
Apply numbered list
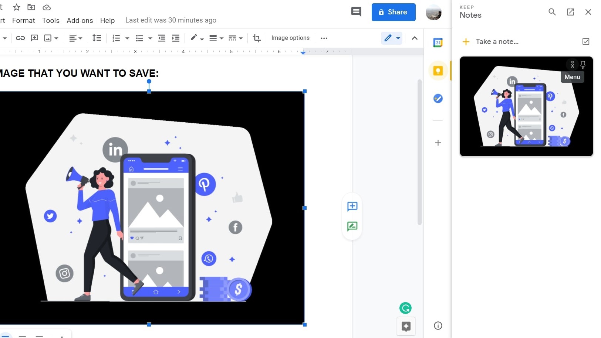(x=116, y=38)
